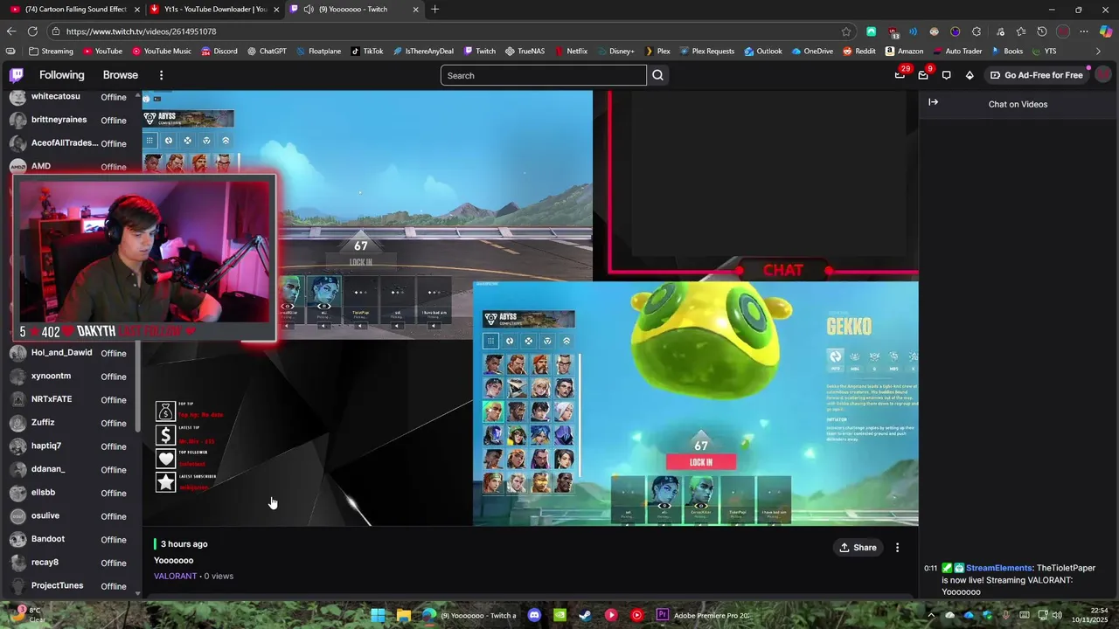Open the VALORANT category link
Screen dimensions: 1119x629
175,576
